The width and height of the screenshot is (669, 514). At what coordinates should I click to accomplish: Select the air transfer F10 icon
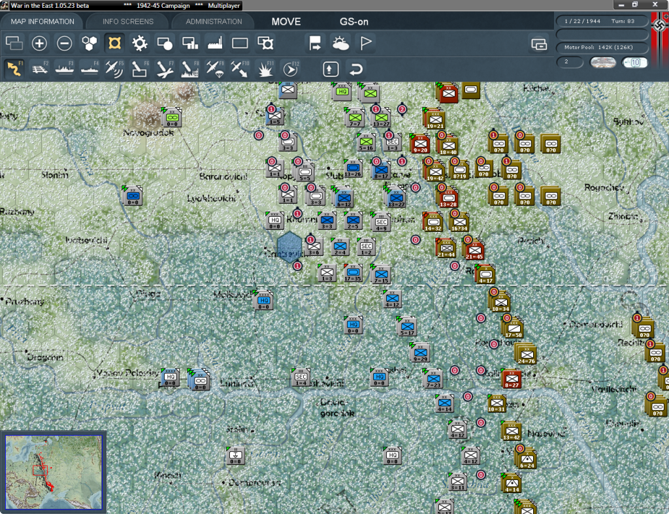240,69
